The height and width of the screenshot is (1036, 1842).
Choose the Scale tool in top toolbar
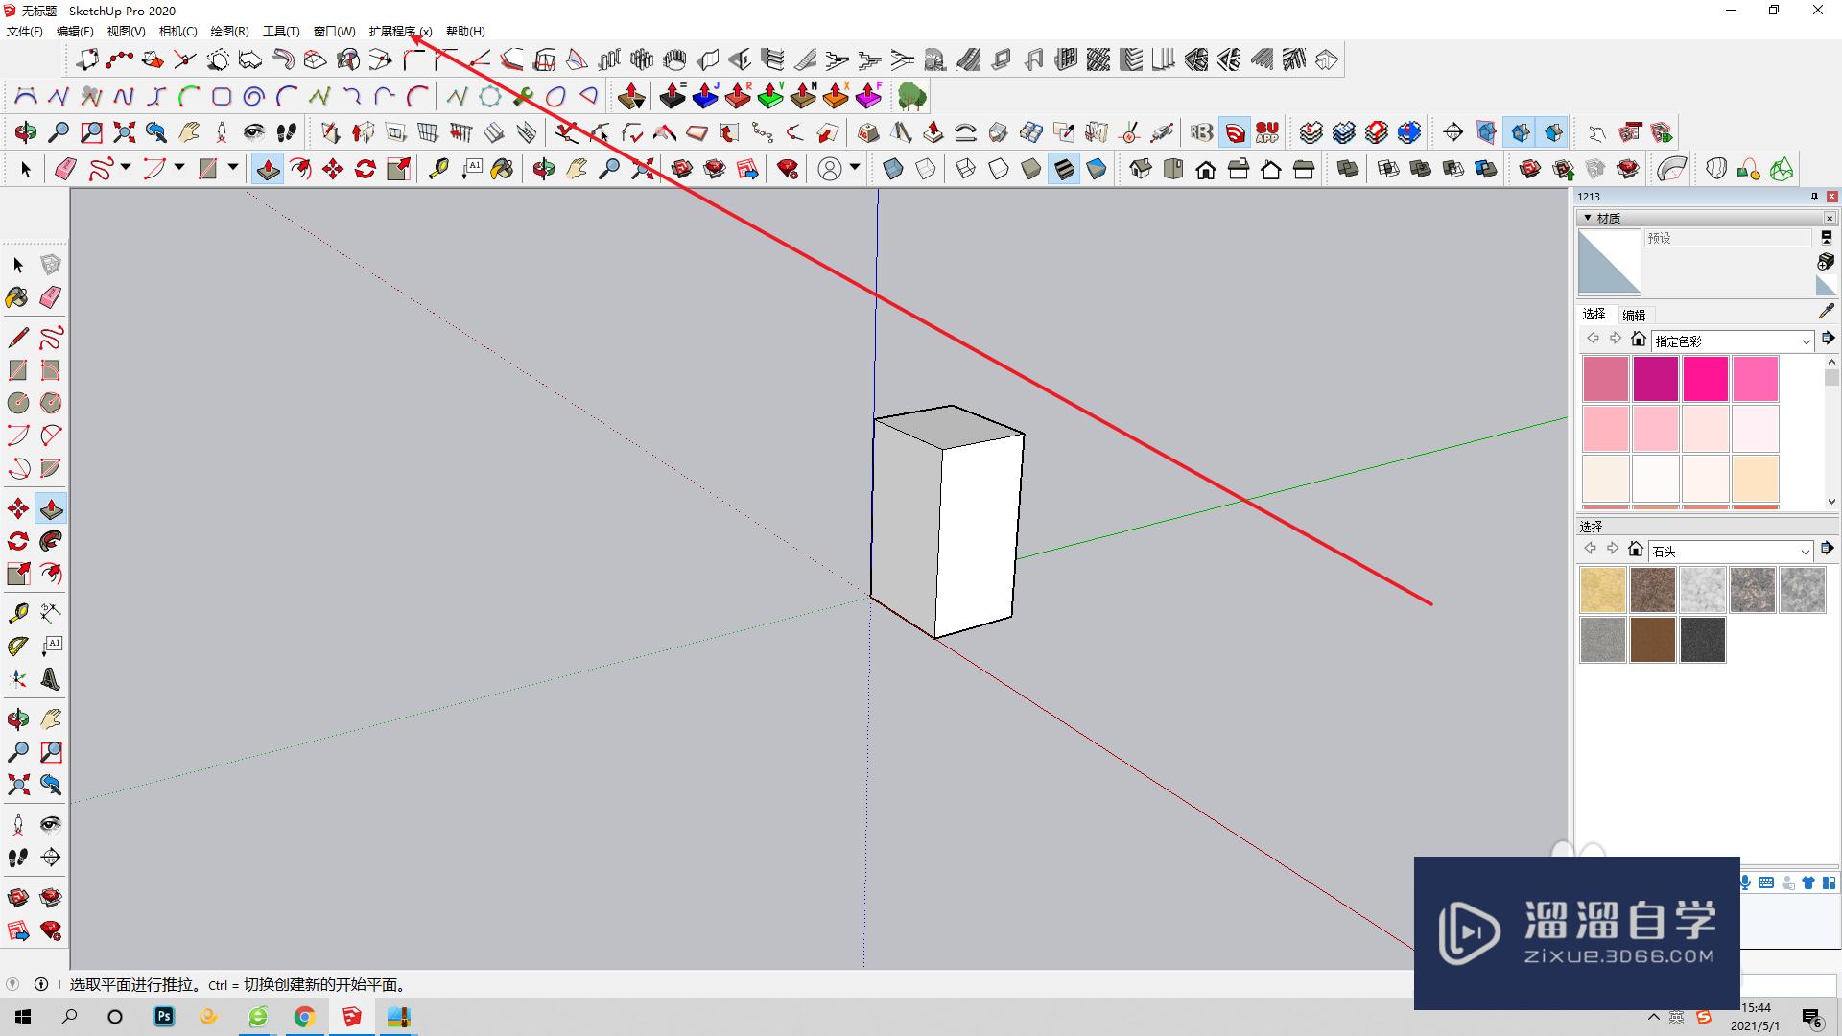pyautogui.click(x=398, y=170)
